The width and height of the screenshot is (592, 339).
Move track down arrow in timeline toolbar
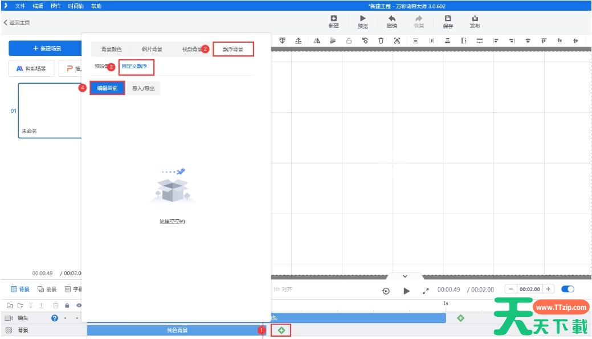tap(31, 305)
